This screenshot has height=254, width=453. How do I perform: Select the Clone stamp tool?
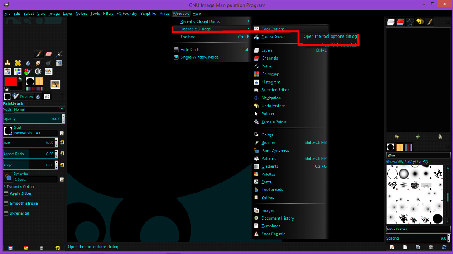(8, 63)
